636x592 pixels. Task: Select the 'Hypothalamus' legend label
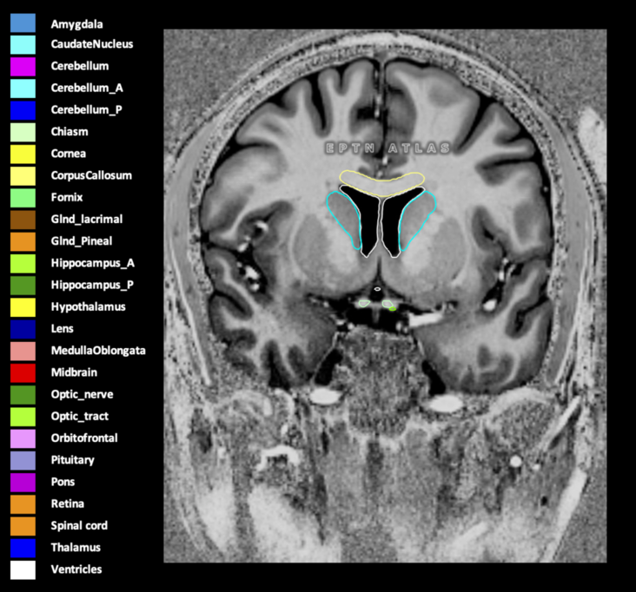[x=88, y=306]
